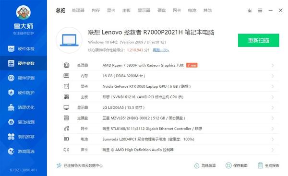
Task: Switch to the 内存 tab
Action: click(96, 10)
